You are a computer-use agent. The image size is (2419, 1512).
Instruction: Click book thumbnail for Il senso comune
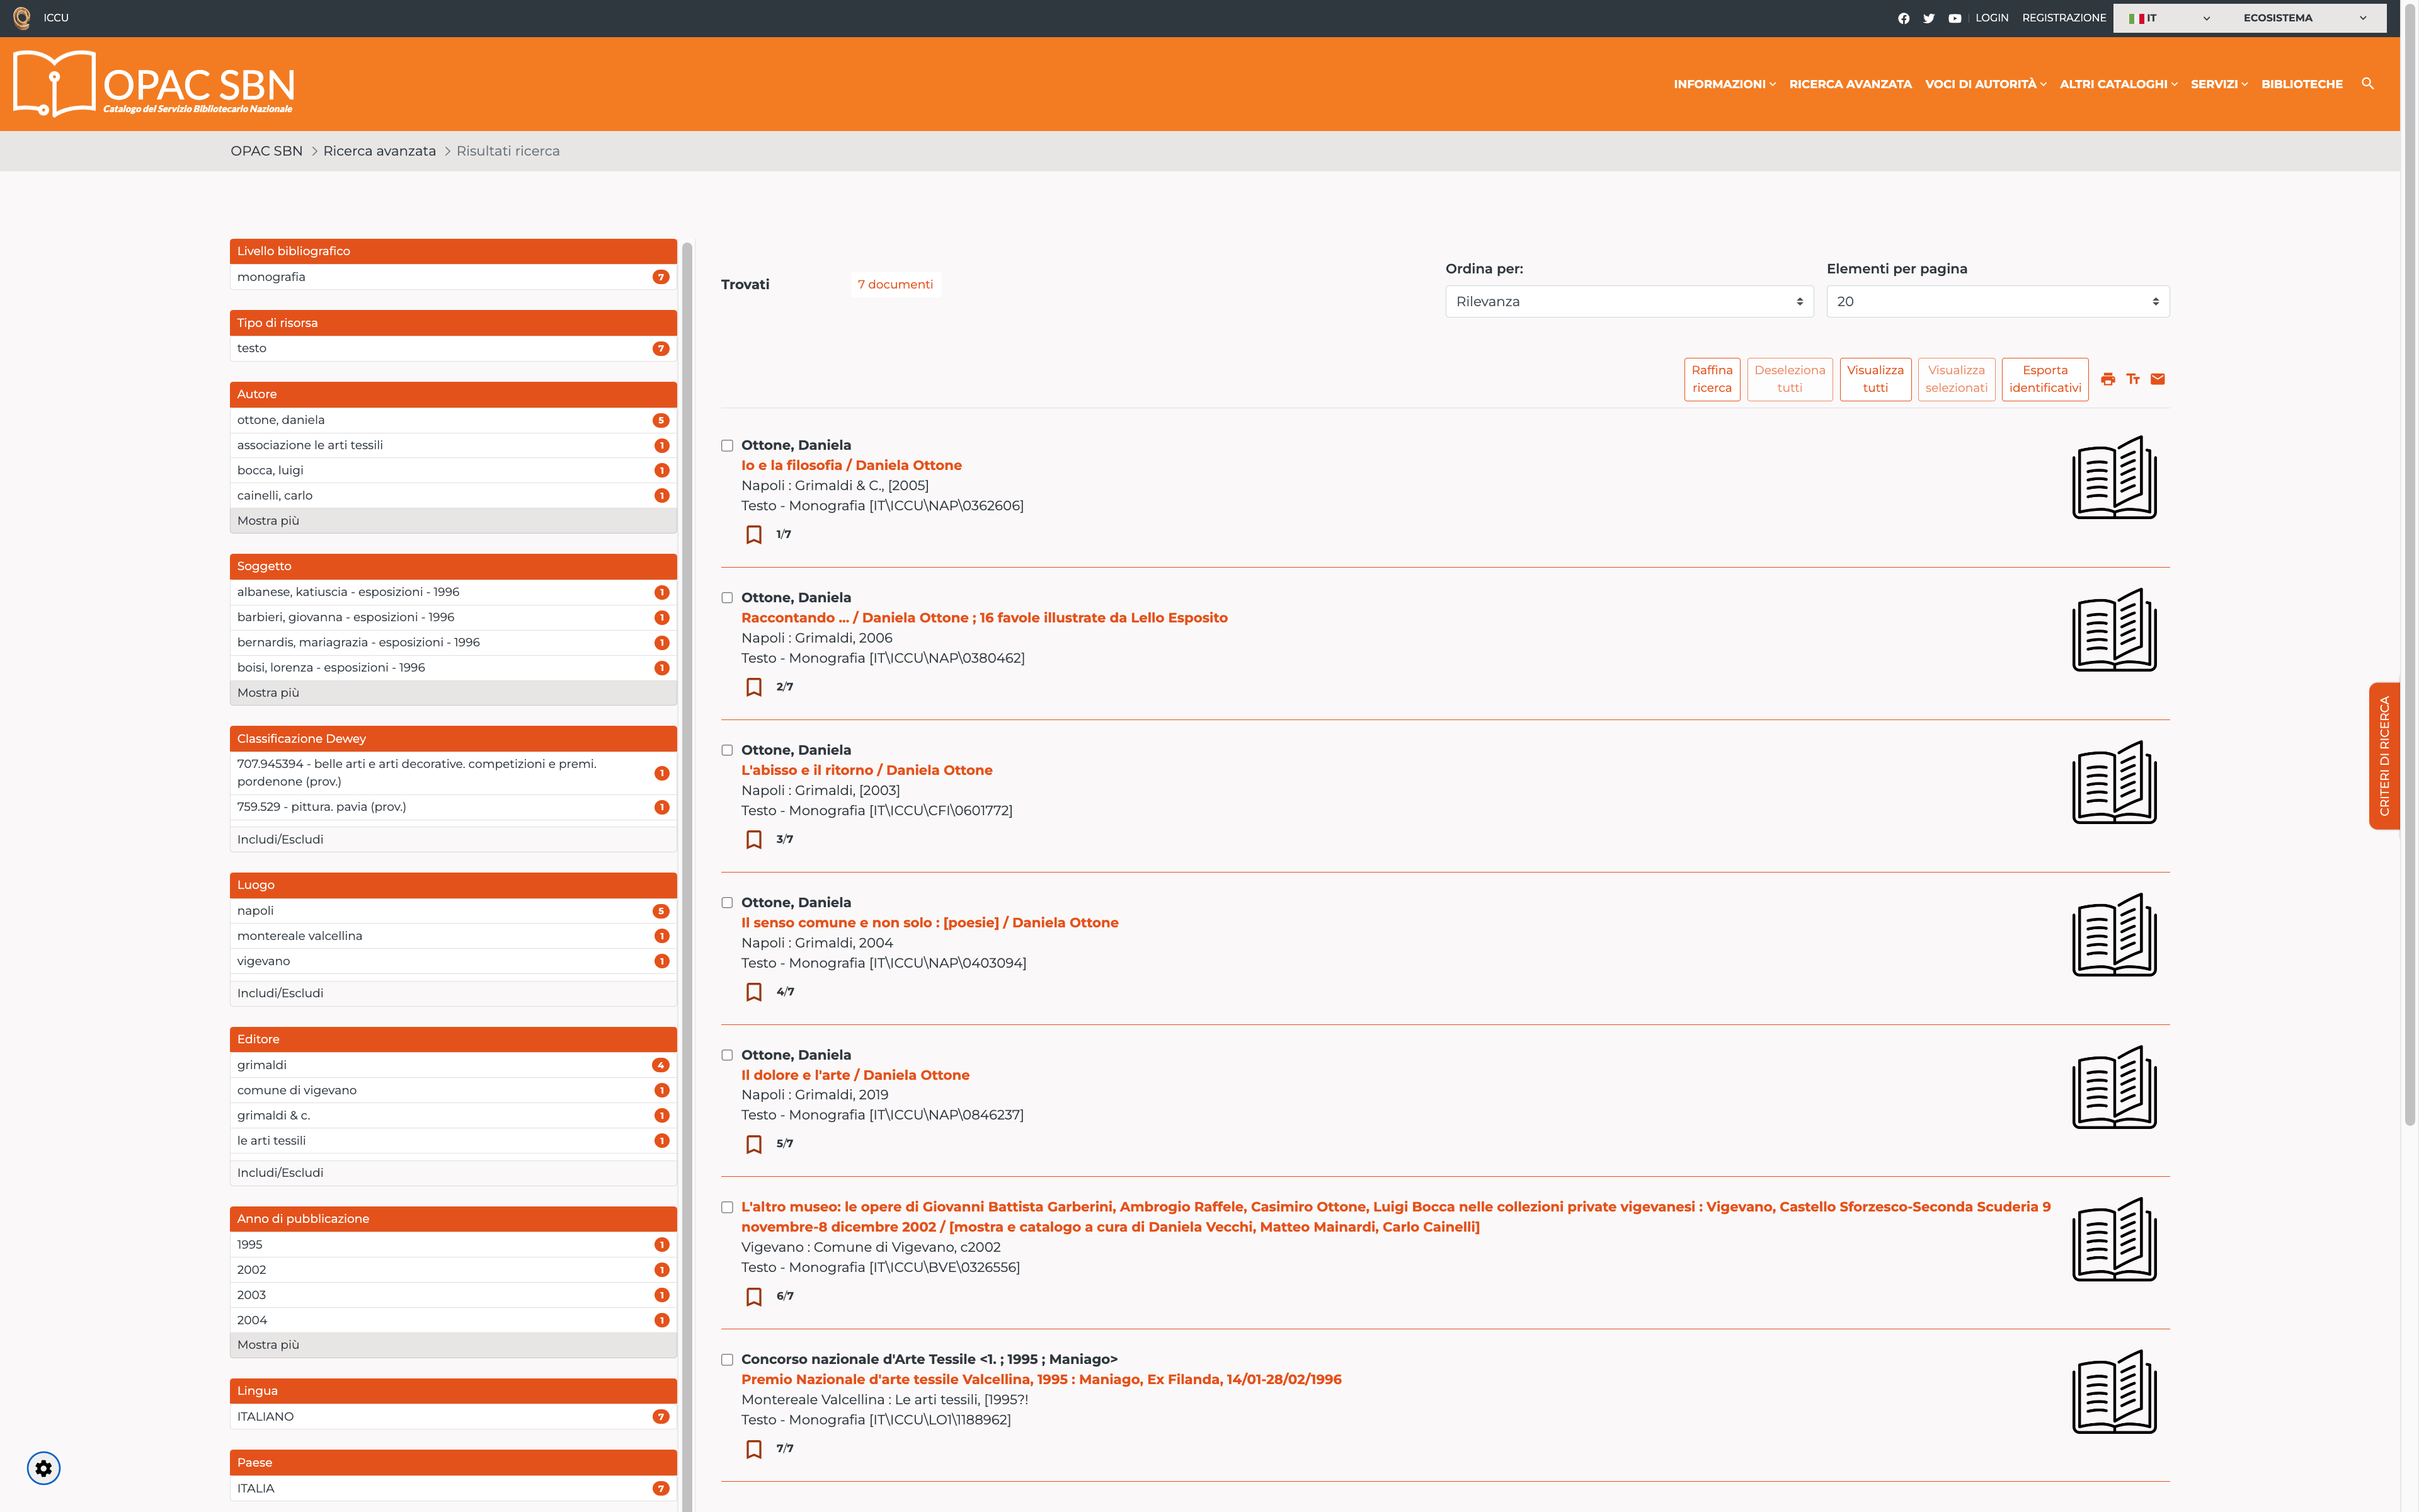[x=2114, y=934]
